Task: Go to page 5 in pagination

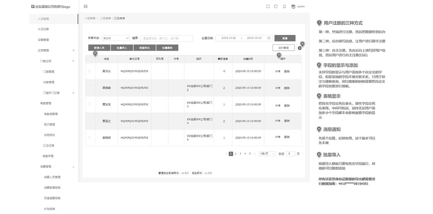Action: (250, 154)
